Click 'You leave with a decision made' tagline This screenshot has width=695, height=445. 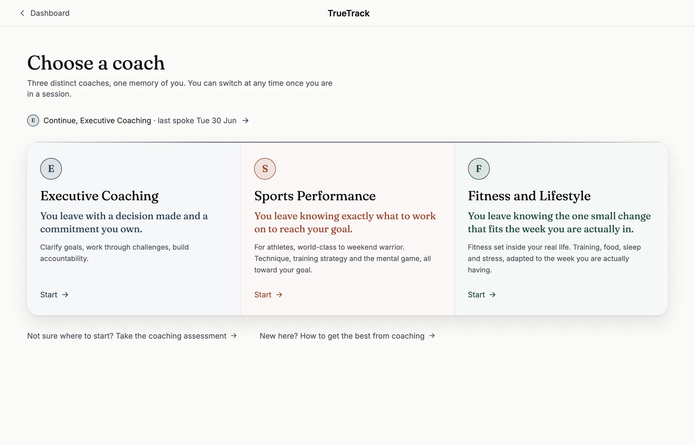[124, 222]
